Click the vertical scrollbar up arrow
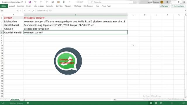 (x=186, y=15)
